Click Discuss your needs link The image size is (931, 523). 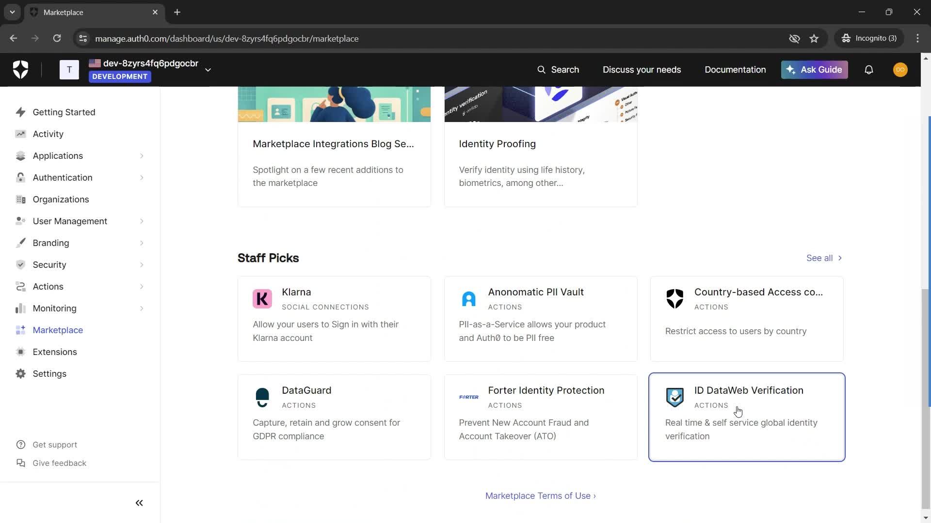[642, 70]
